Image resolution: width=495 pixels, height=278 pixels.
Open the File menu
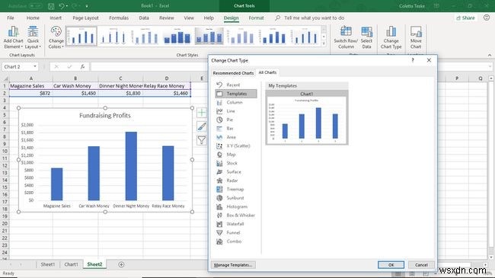click(11, 18)
